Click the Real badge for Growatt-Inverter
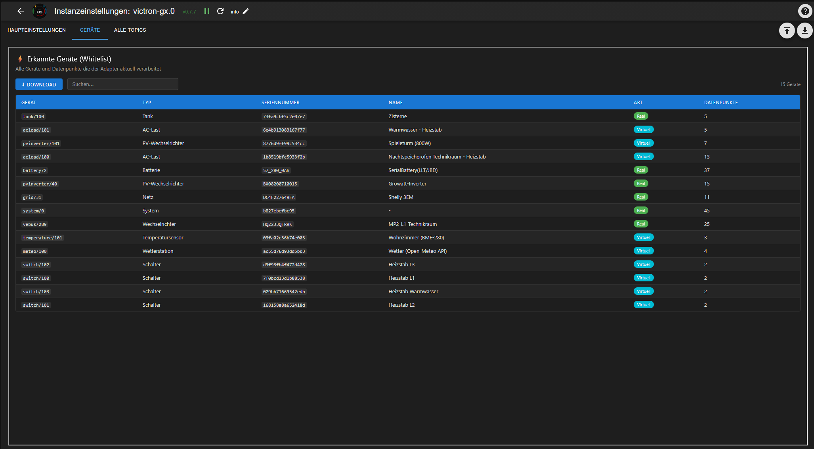Screen dimensions: 814x449 pyautogui.click(x=641, y=183)
